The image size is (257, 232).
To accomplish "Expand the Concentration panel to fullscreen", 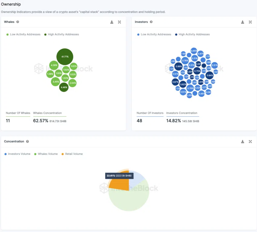I will tap(250, 141).
